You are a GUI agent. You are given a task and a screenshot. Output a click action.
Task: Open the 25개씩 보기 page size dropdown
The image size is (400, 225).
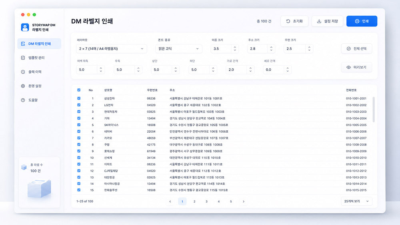[356, 201]
